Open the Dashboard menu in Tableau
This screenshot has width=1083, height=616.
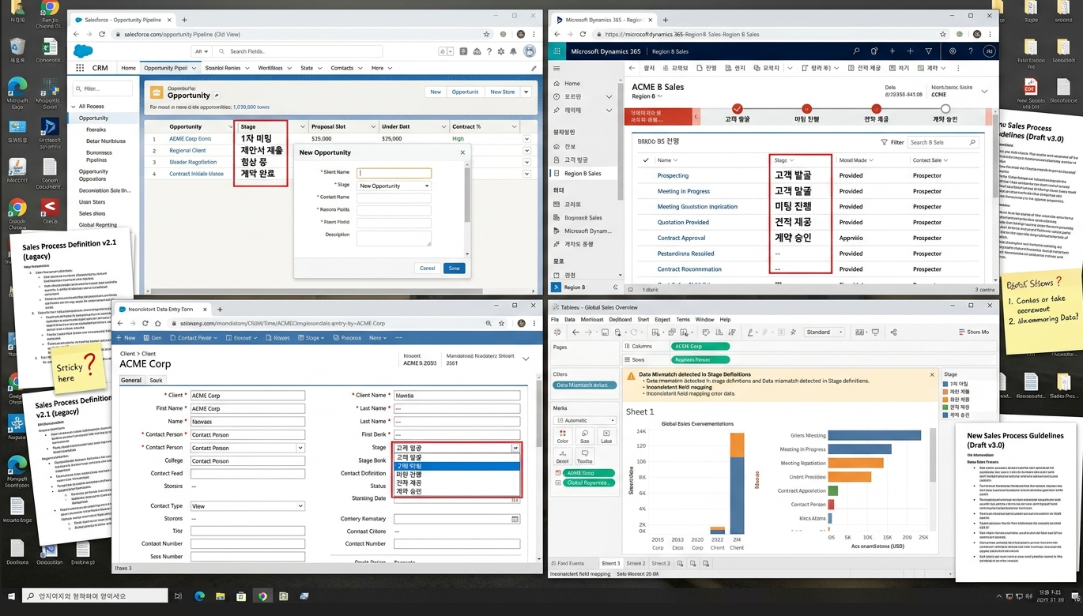(x=620, y=320)
